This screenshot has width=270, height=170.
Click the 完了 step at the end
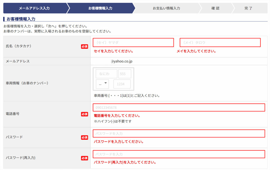click(x=248, y=8)
